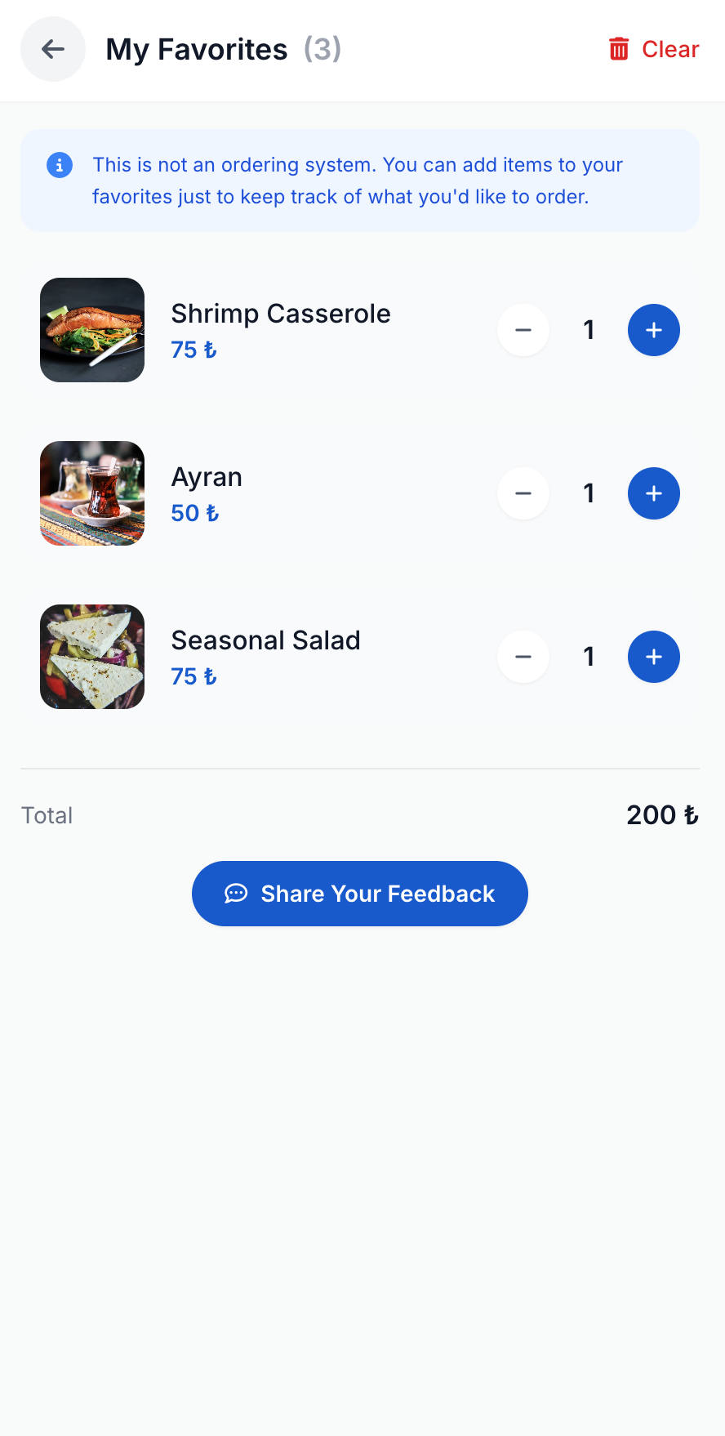
Task: Select the Seasonal Salad item name
Action: [265, 640]
